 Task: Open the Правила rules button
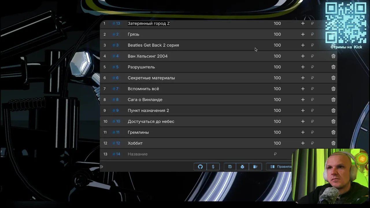click(279, 167)
